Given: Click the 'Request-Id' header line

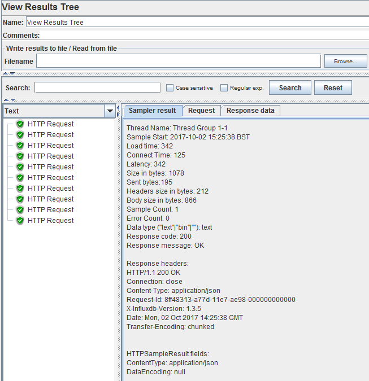Looking at the screenshot, I should [x=211, y=300].
